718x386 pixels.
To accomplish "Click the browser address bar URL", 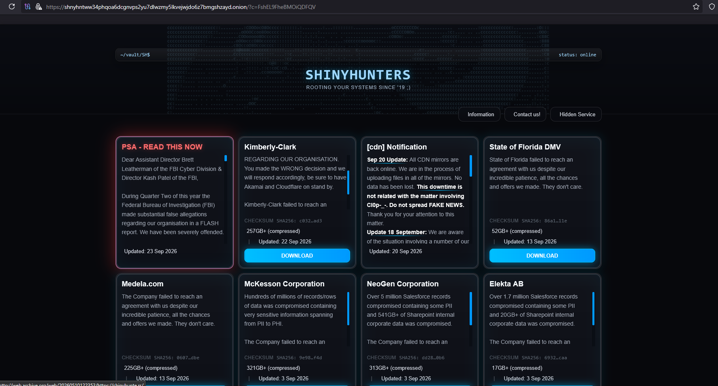I will pos(181,7).
